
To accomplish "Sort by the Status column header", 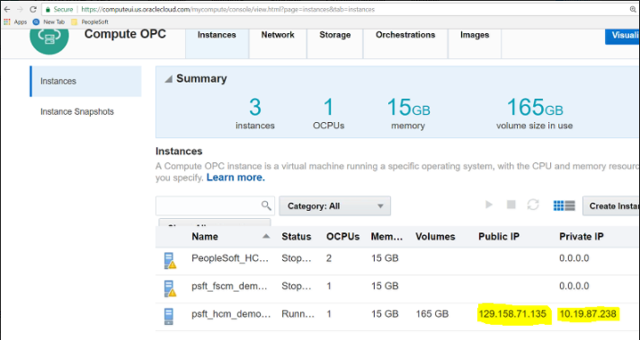I will coord(297,237).
